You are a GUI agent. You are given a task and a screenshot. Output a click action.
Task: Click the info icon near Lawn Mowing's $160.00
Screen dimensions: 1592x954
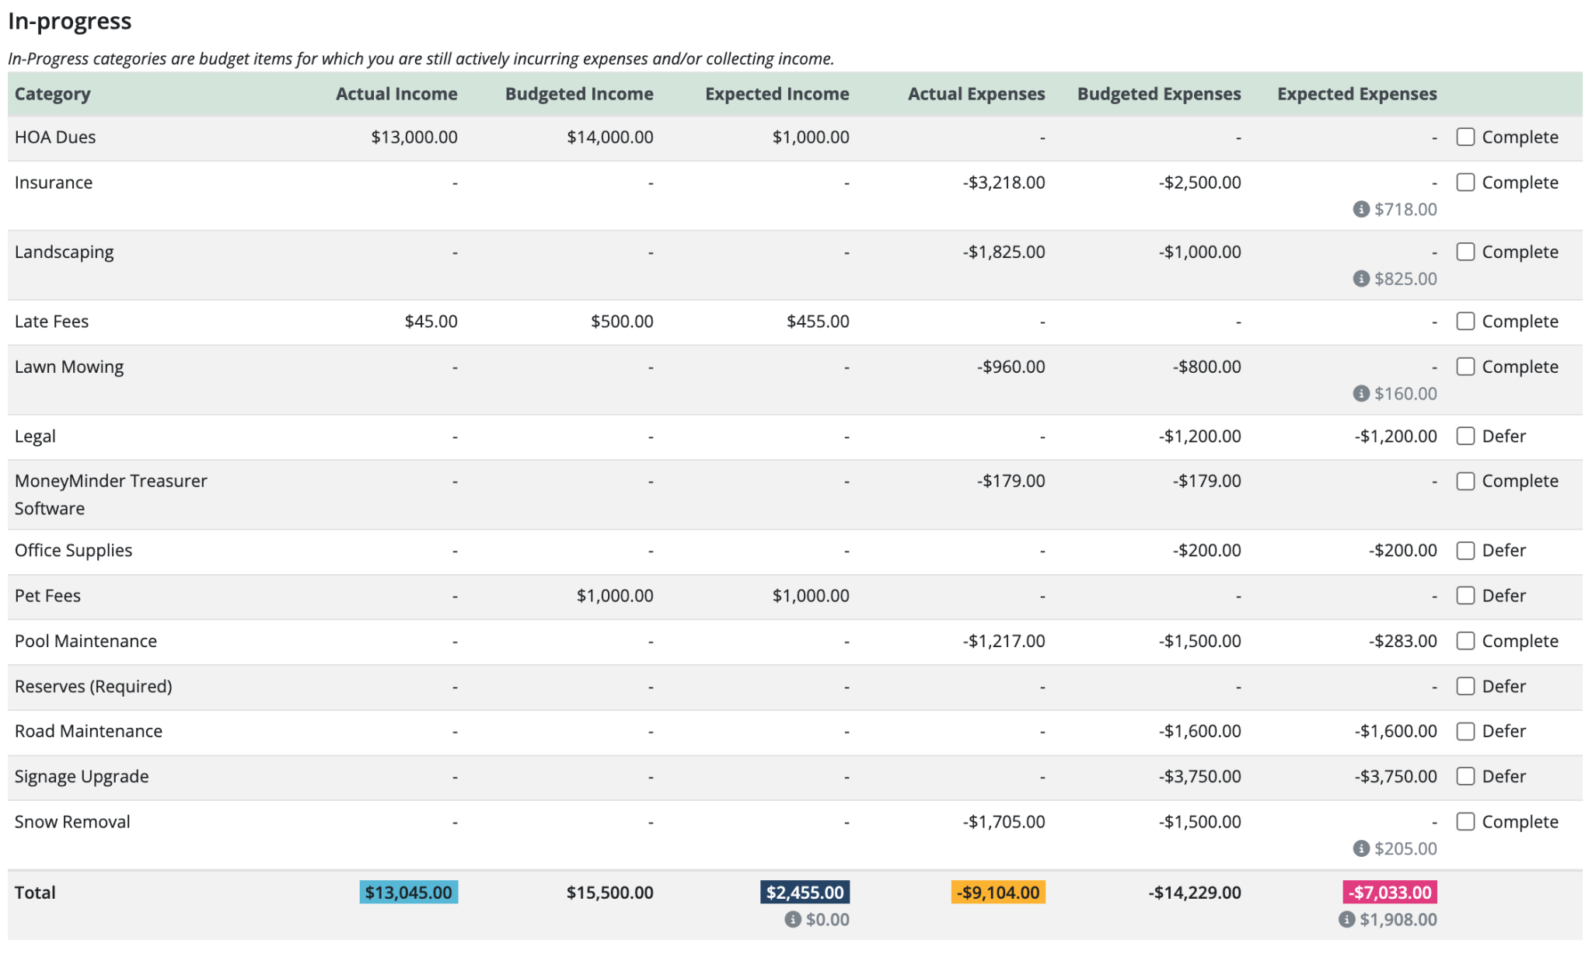(1361, 393)
